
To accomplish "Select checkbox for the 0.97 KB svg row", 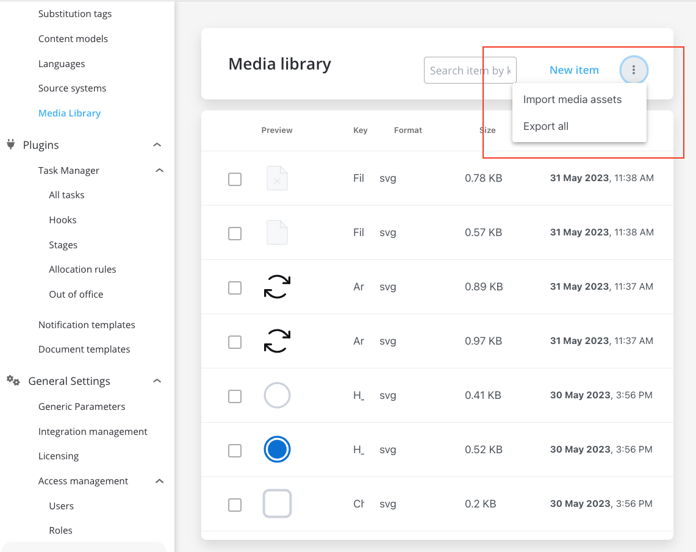I will pos(235,342).
